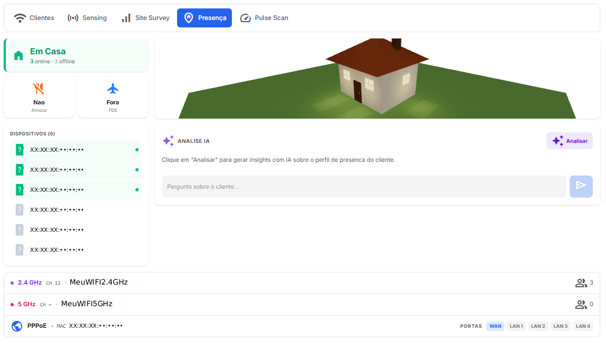The image size is (606, 351).
Task: Click the LAN 1 port badge
Action: [x=516, y=326]
